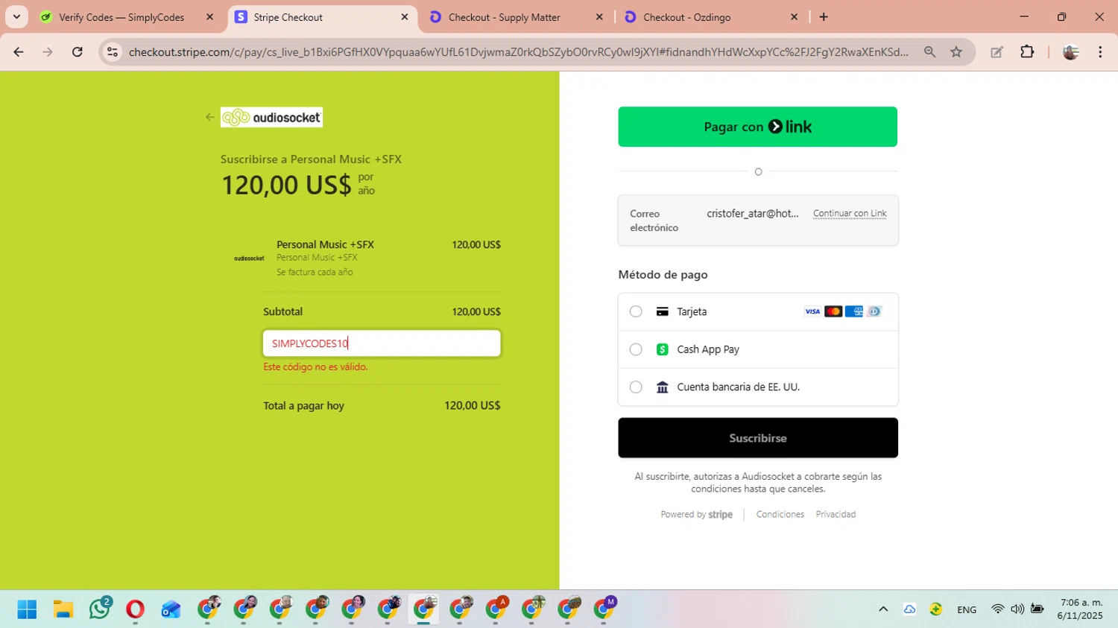This screenshot has height=628, width=1118.
Task: Open the tab search dropdown
Action: (x=16, y=17)
